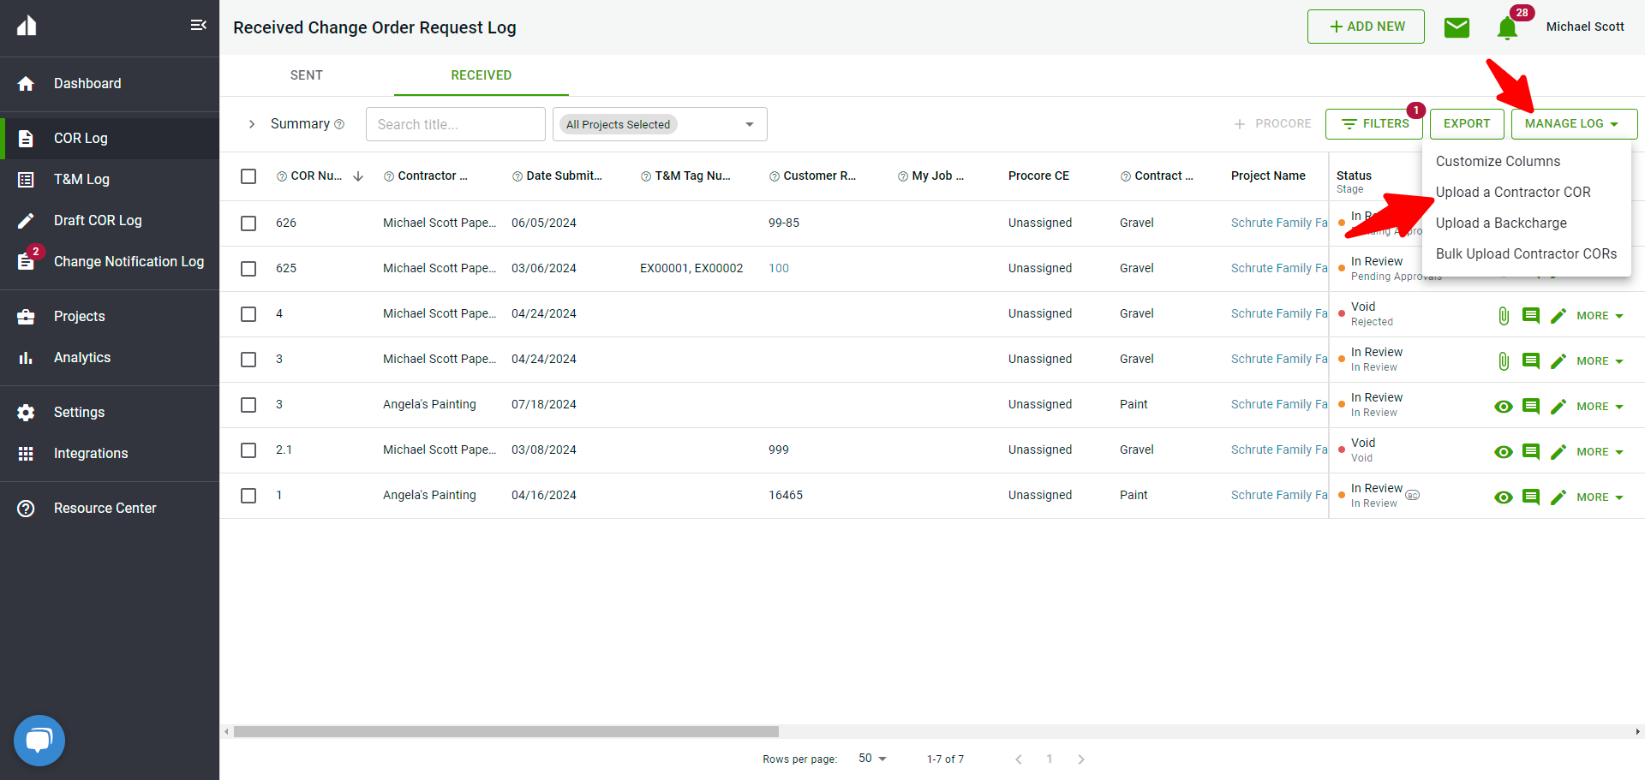The height and width of the screenshot is (780, 1645).
Task: Click in the Search title field
Action: pos(455,123)
